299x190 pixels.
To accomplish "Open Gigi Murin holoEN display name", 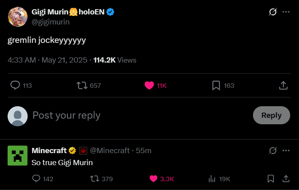I will (68, 12).
